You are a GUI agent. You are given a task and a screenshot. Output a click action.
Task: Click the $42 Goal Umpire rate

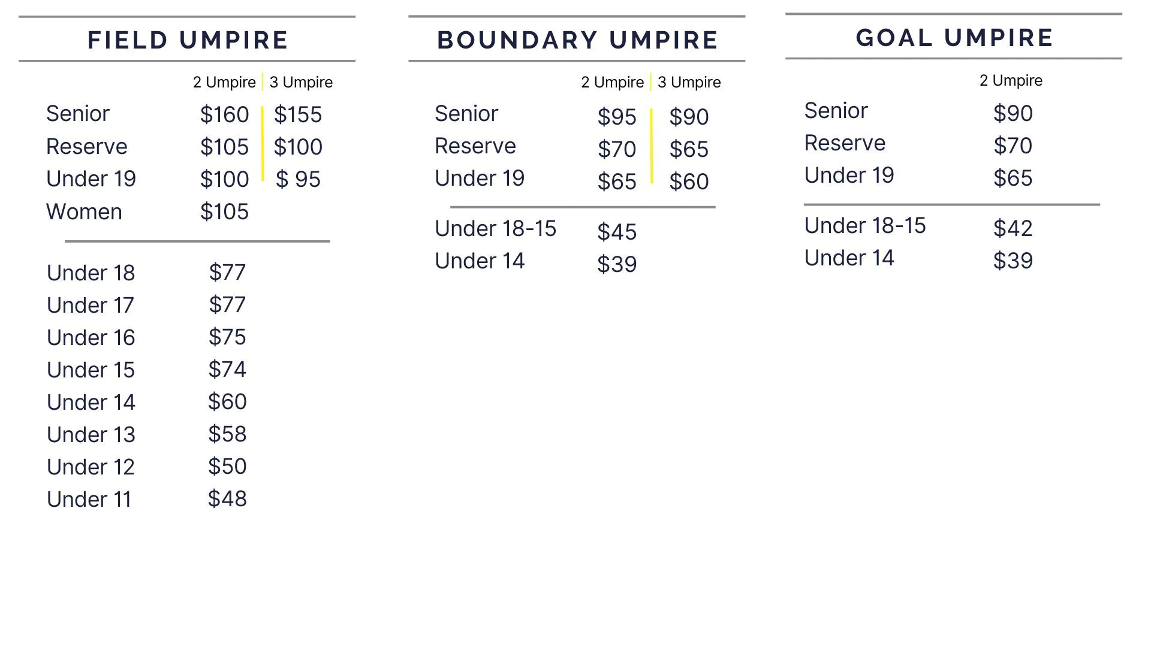pos(1013,228)
